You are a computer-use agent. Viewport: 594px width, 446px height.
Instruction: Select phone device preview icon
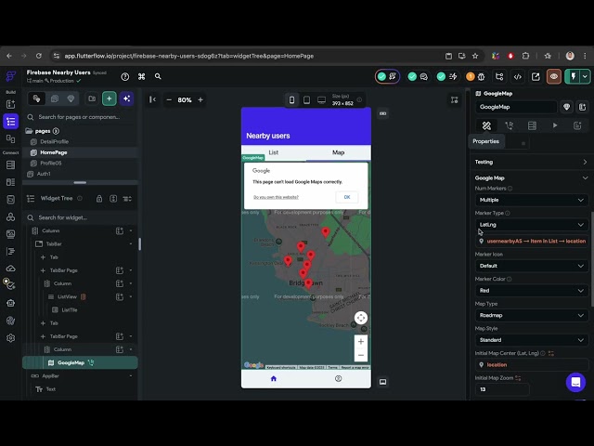pyautogui.click(x=291, y=99)
